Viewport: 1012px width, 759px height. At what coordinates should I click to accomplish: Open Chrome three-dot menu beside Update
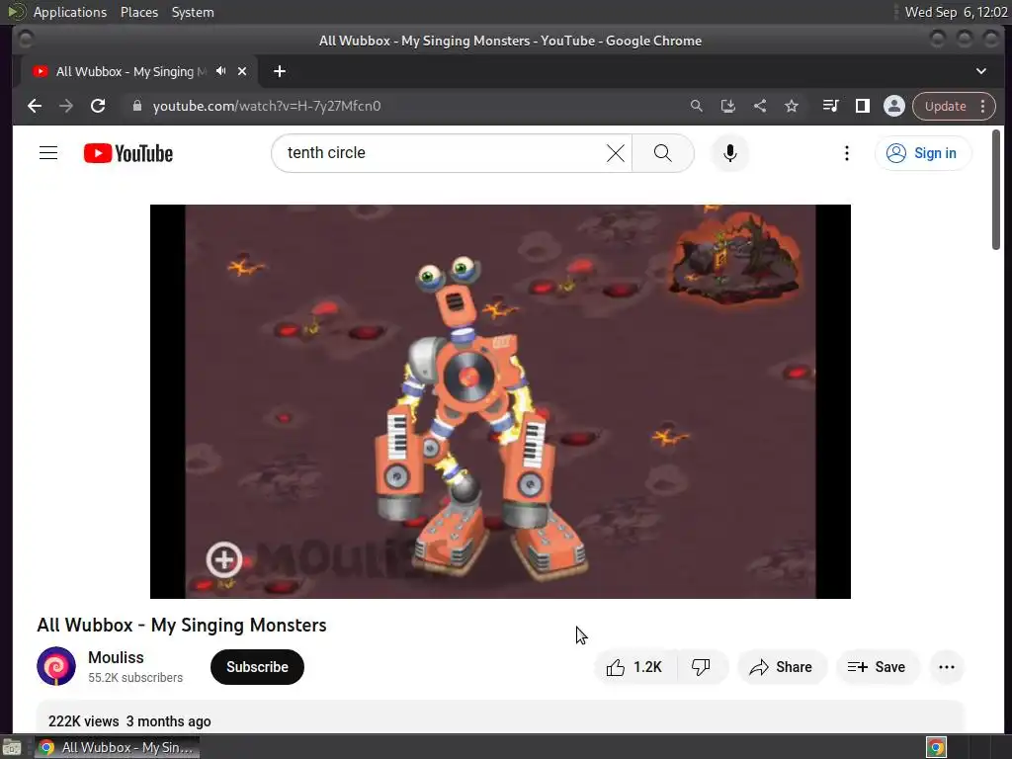tap(983, 106)
